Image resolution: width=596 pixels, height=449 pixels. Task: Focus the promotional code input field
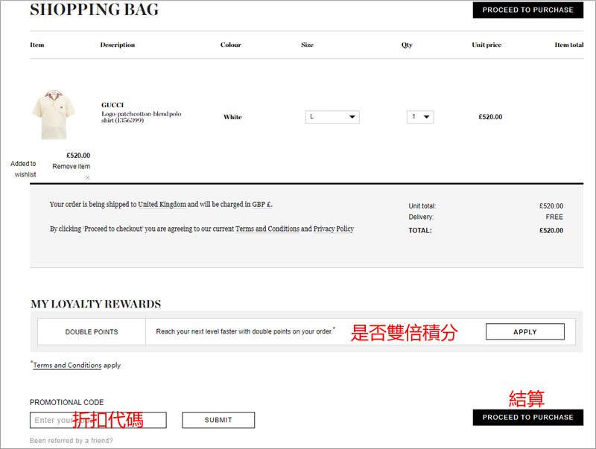click(98, 421)
